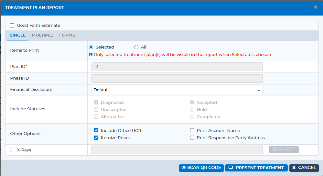The height and width of the screenshot is (176, 323).
Task: Click the info icon beside the red notice
Action: [x=91, y=55]
